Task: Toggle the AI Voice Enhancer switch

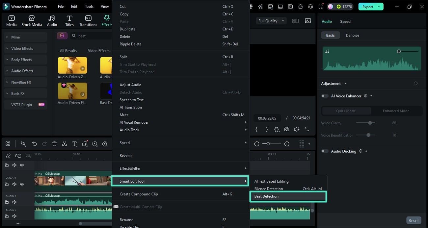Action: point(325,96)
